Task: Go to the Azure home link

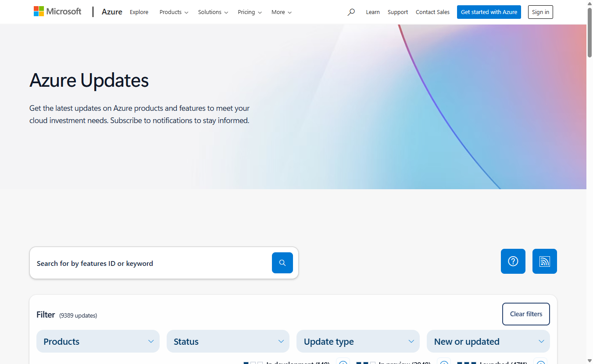Action: [x=112, y=12]
